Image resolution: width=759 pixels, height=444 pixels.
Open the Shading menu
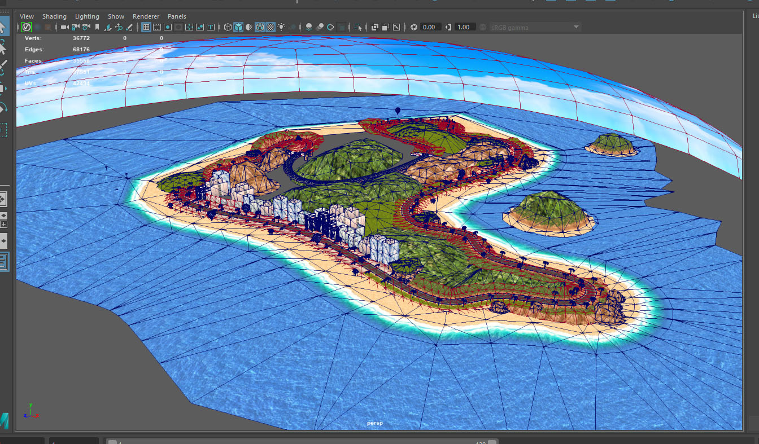54,16
